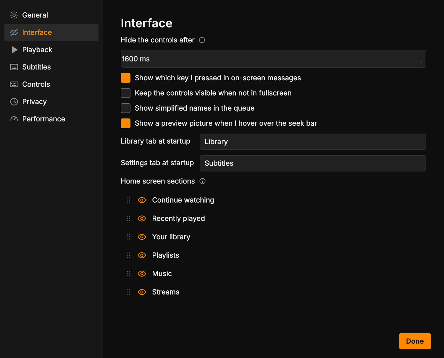Hide the Streams home screen section
The height and width of the screenshot is (358, 444).
click(142, 292)
